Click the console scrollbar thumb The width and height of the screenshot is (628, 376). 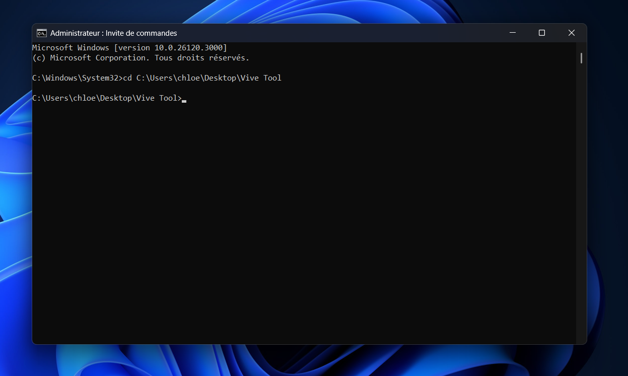(x=581, y=58)
